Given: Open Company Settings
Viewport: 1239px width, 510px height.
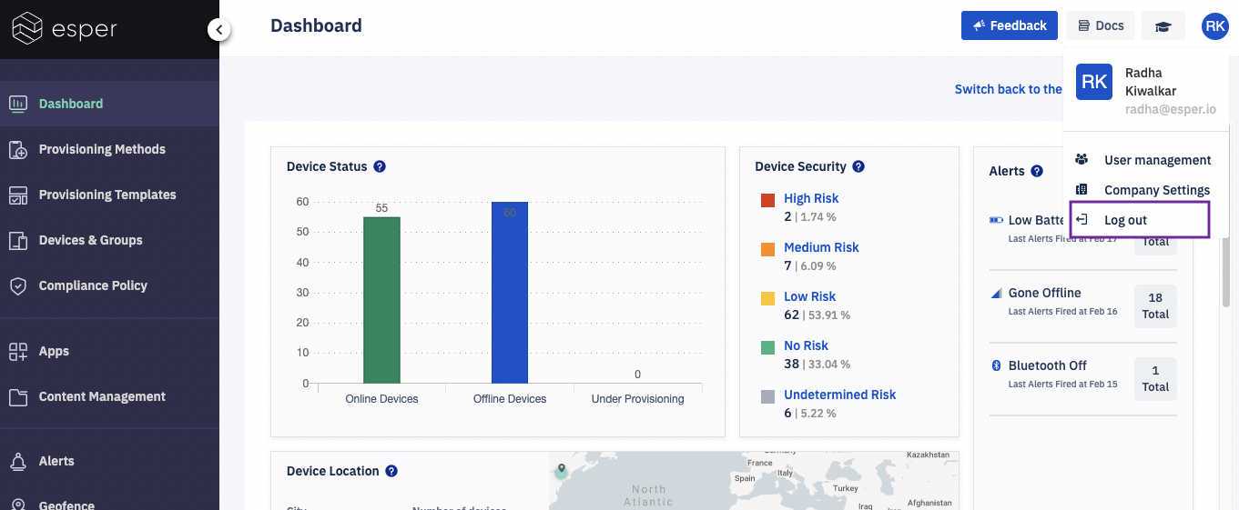Looking at the screenshot, I should click(x=1156, y=190).
